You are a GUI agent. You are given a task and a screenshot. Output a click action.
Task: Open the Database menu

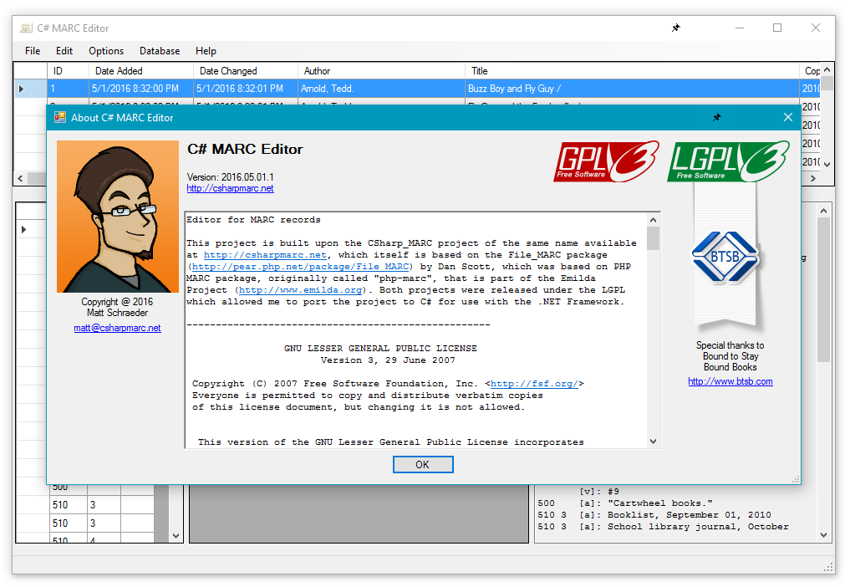[160, 51]
